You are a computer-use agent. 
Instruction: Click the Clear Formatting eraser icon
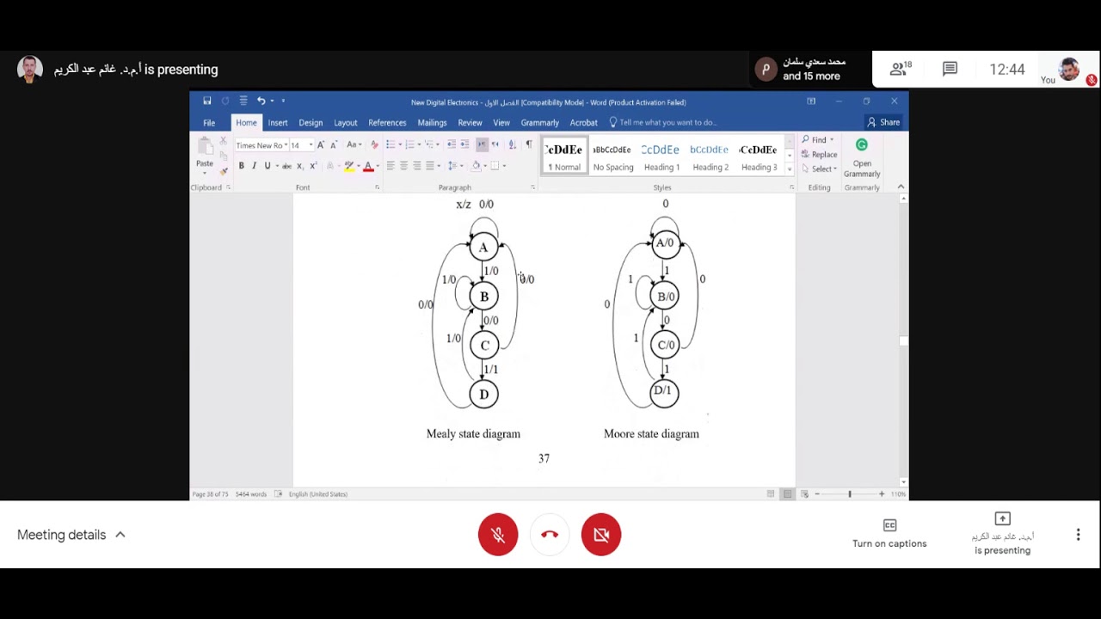click(x=374, y=144)
